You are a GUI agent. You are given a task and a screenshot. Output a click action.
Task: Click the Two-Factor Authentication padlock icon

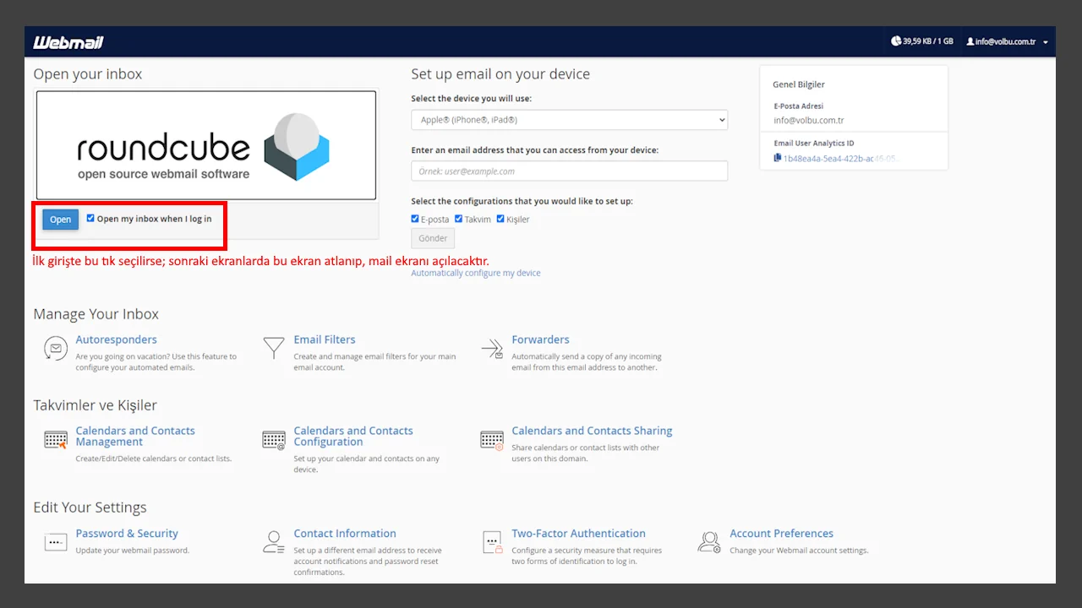(491, 541)
